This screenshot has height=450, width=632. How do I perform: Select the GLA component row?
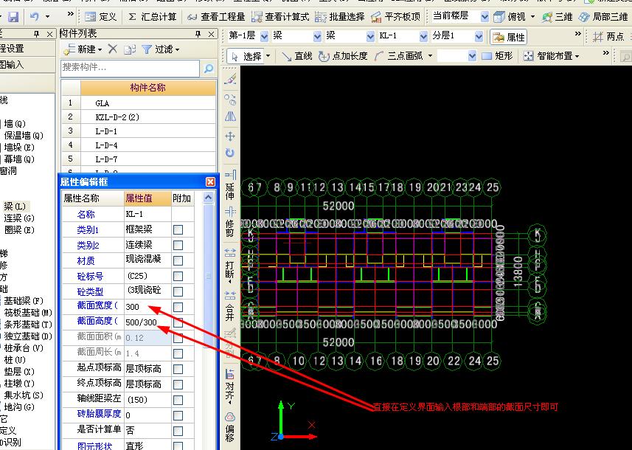(x=139, y=103)
